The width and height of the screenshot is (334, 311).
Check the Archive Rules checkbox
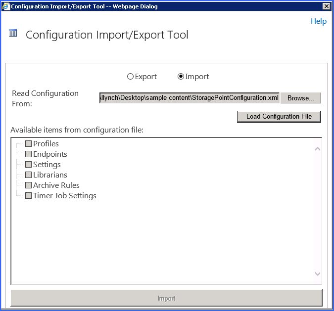point(28,185)
